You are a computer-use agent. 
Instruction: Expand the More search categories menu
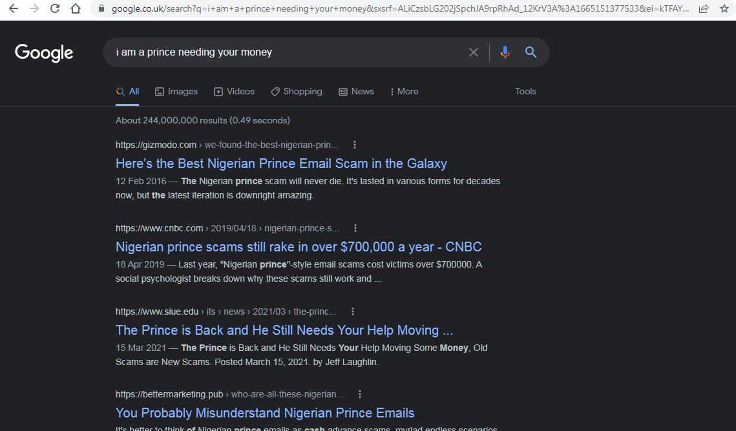click(x=404, y=92)
